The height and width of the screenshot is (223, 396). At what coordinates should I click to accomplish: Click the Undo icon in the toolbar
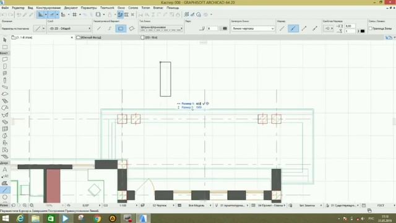tap(4, 15)
